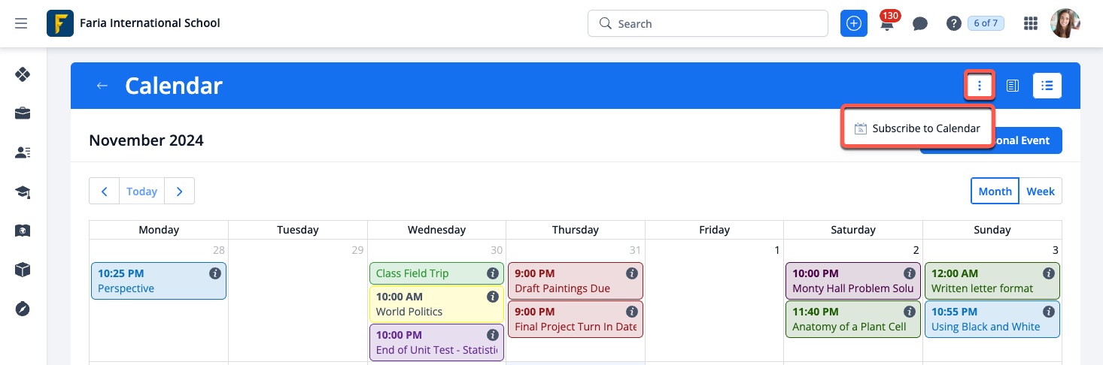Image resolution: width=1103 pixels, height=365 pixels.
Task: Go to the next month
Action: pos(179,192)
